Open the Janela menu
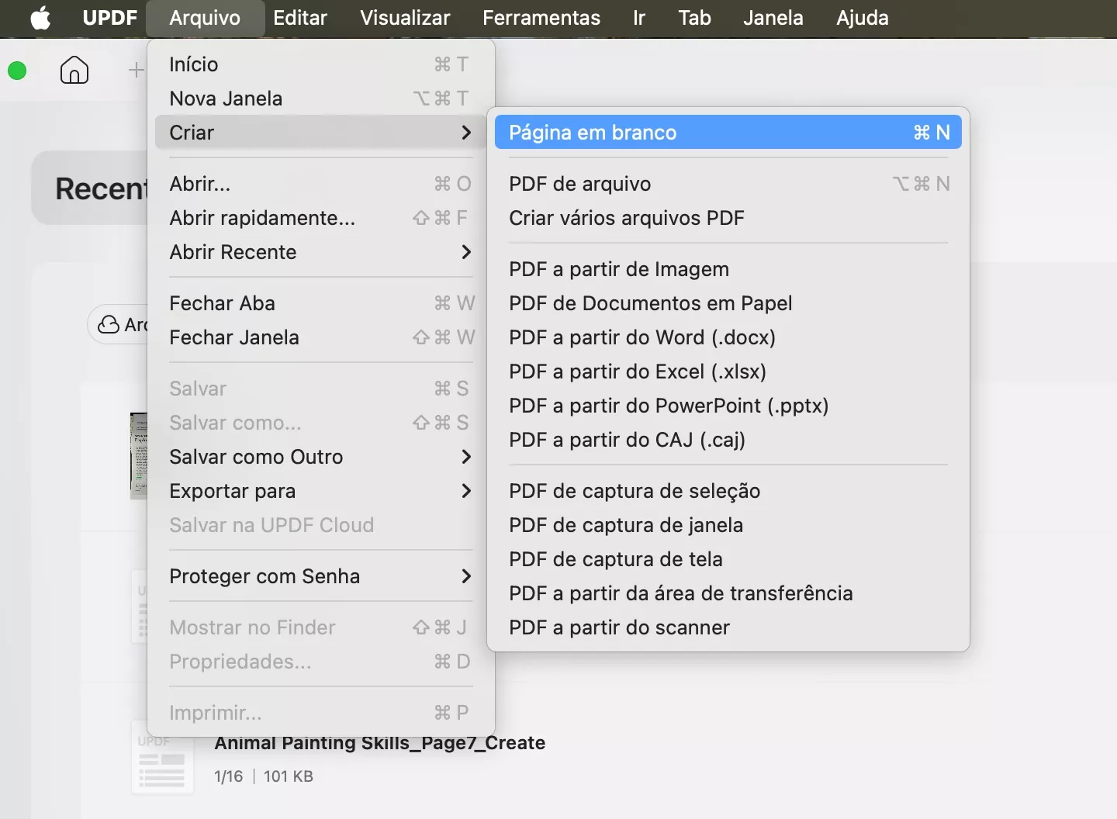This screenshot has height=819, width=1117. (773, 17)
